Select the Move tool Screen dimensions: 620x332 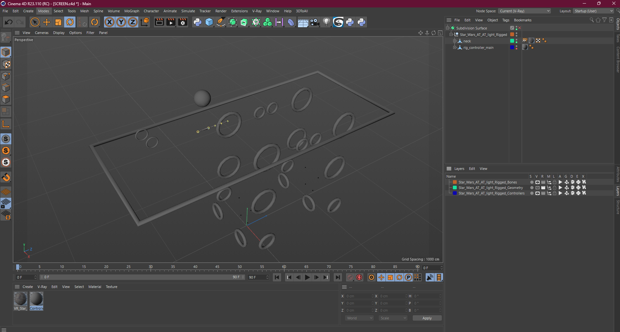pyautogui.click(x=47, y=22)
